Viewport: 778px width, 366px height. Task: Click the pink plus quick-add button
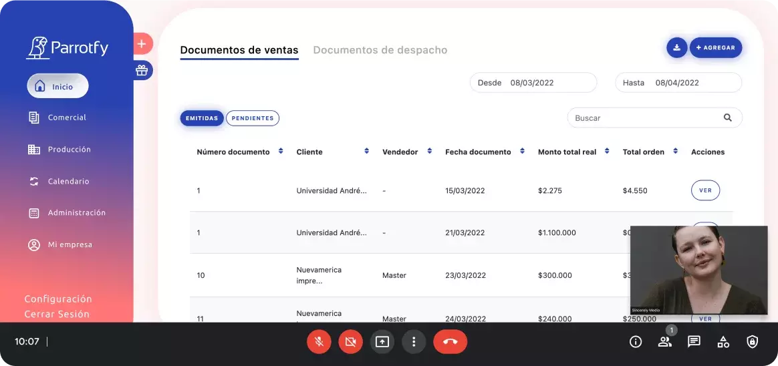142,44
